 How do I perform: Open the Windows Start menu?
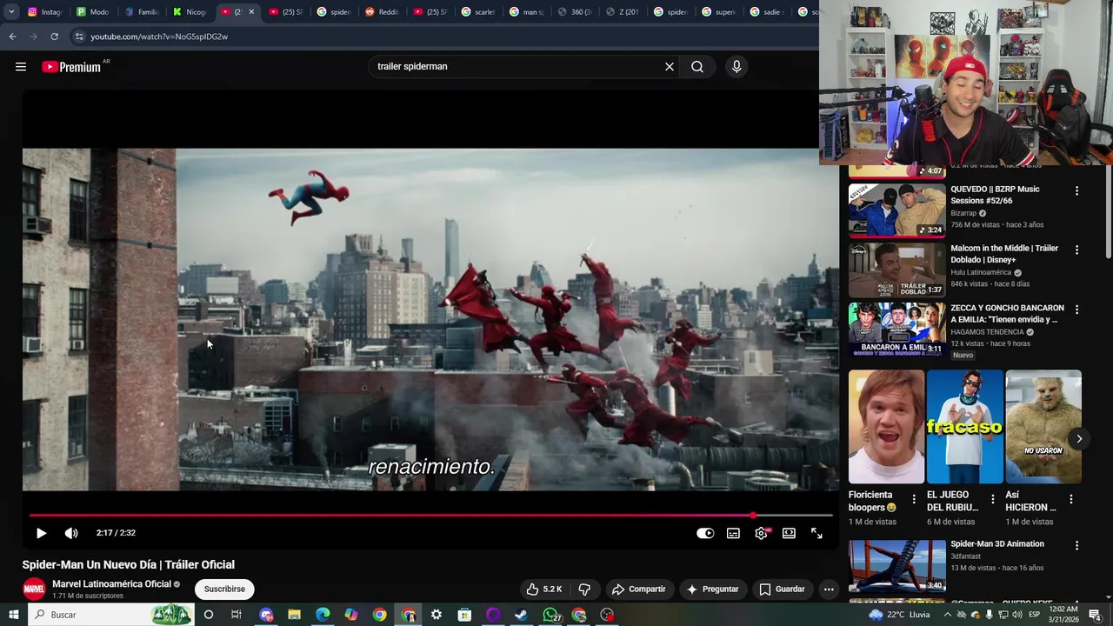tap(13, 615)
